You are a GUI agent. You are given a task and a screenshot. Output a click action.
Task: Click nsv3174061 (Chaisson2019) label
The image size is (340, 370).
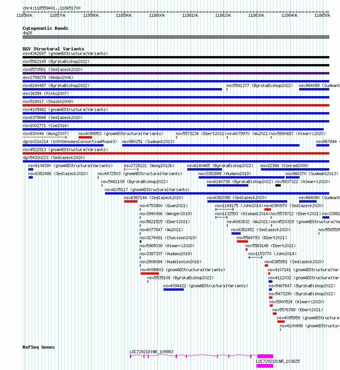168,238
